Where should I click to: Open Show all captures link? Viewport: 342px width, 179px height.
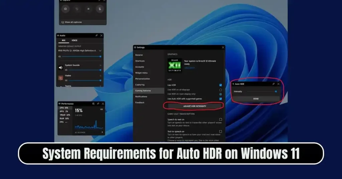(x=71, y=22)
